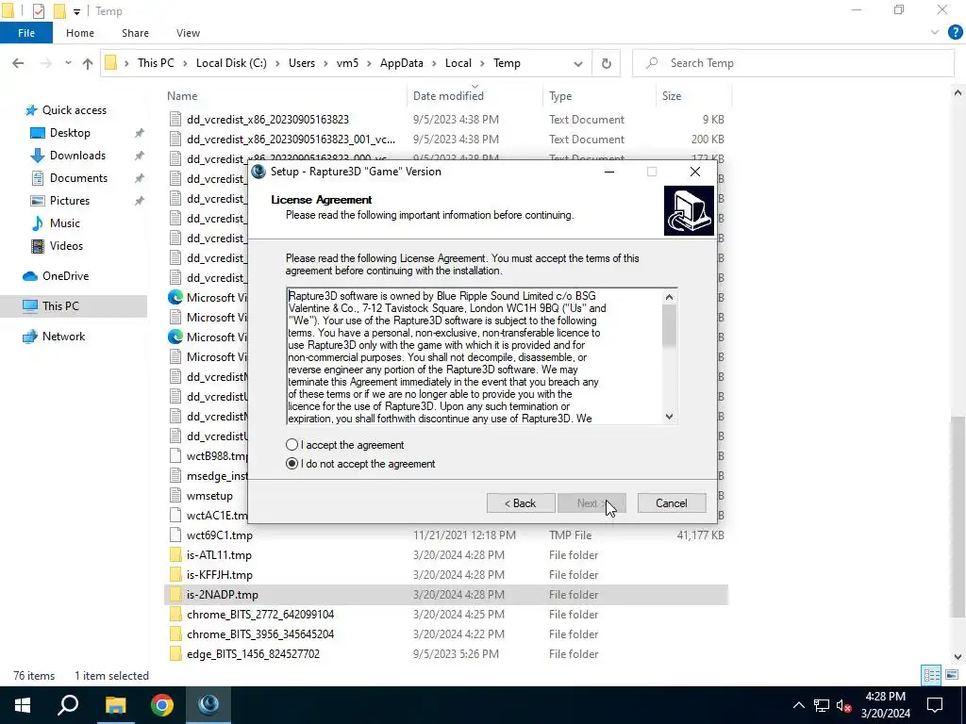Image resolution: width=966 pixels, height=724 pixels.
Task: Collapse the Explorer ribbon chevron
Action: (x=935, y=33)
